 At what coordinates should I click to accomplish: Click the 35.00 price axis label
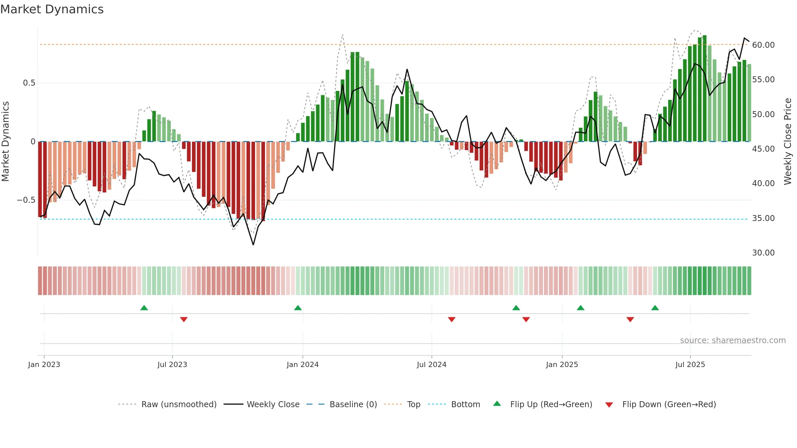click(x=763, y=218)
